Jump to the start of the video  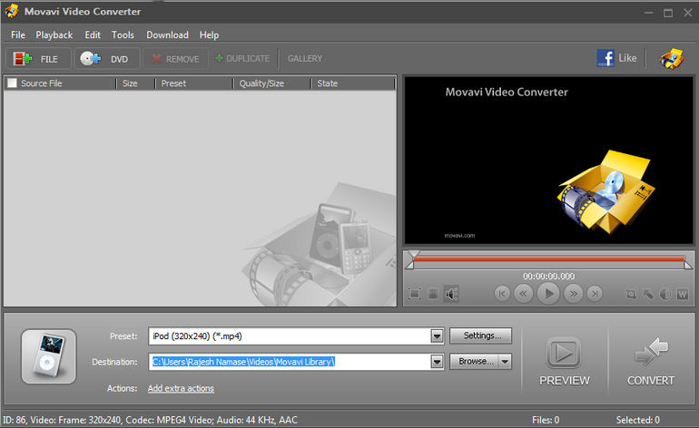(x=502, y=293)
